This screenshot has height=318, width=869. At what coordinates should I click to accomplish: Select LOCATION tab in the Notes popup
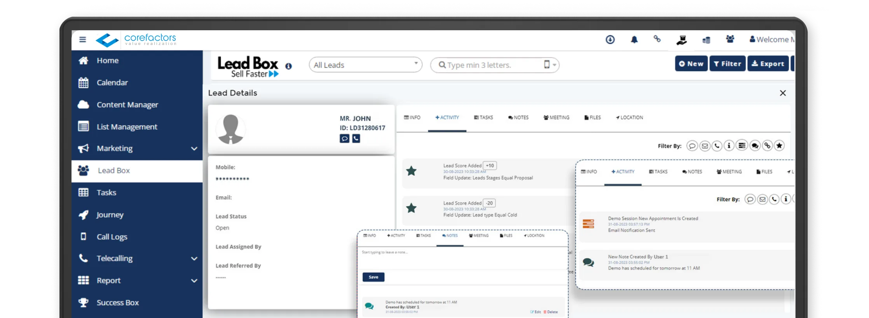coord(534,235)
